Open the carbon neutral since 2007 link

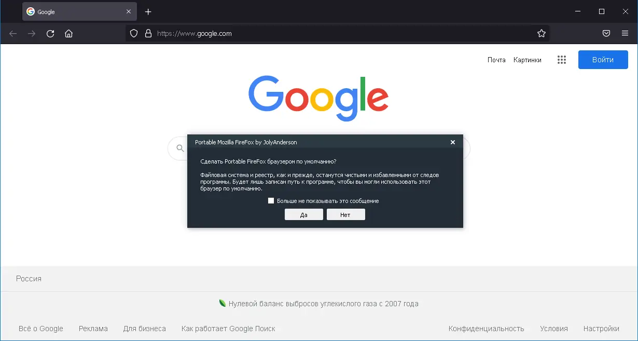324,304
